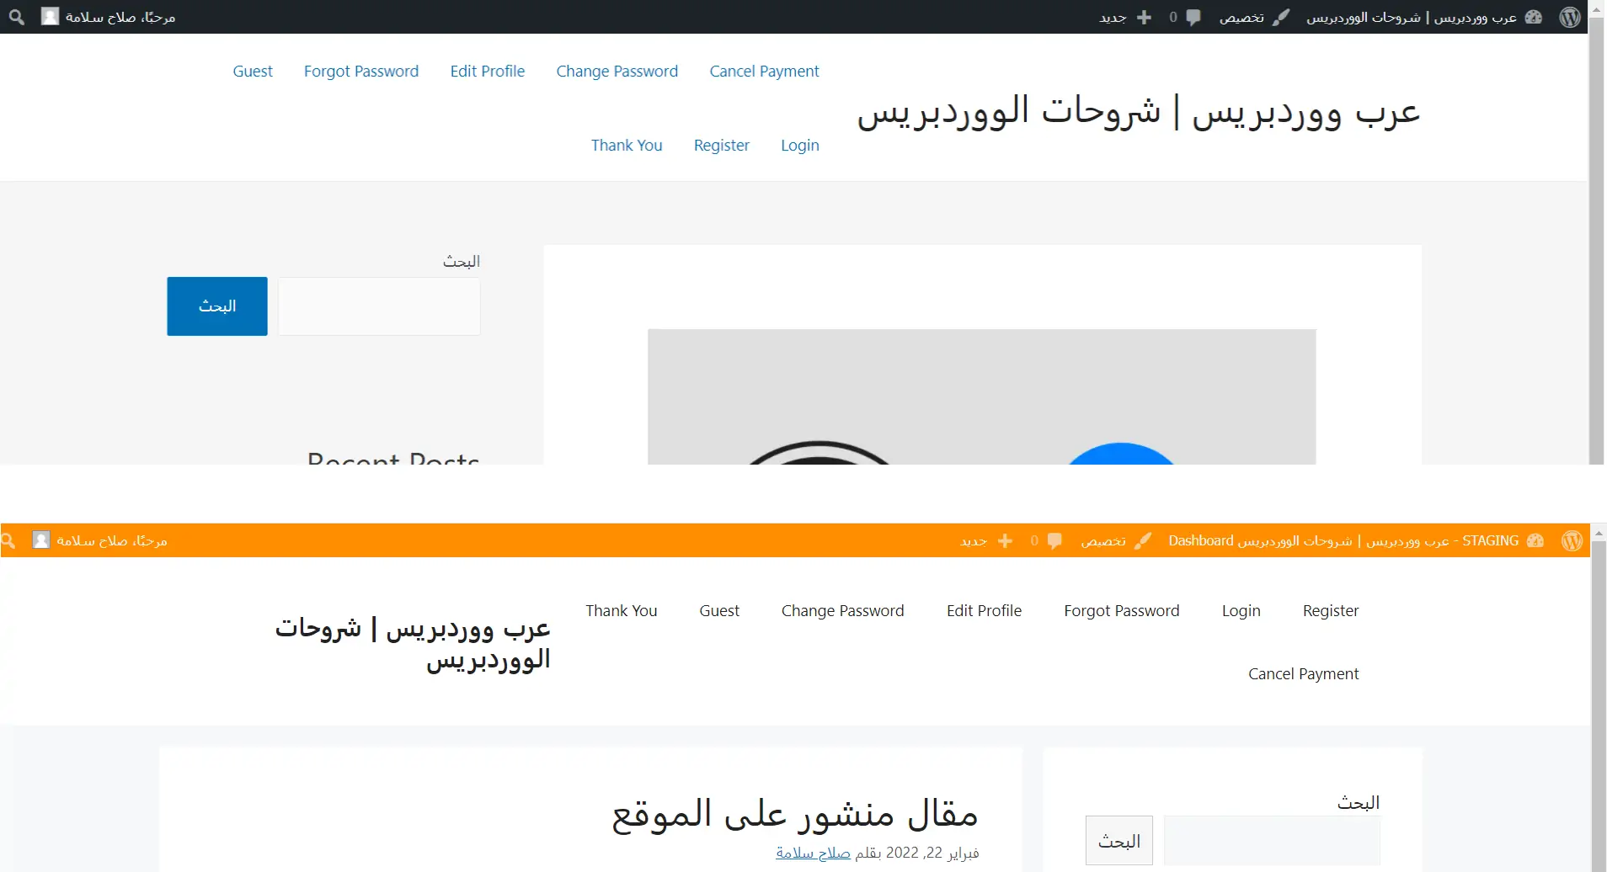Open Register in lower site menu
The image size is (1607, 872).
[1330, 611]
